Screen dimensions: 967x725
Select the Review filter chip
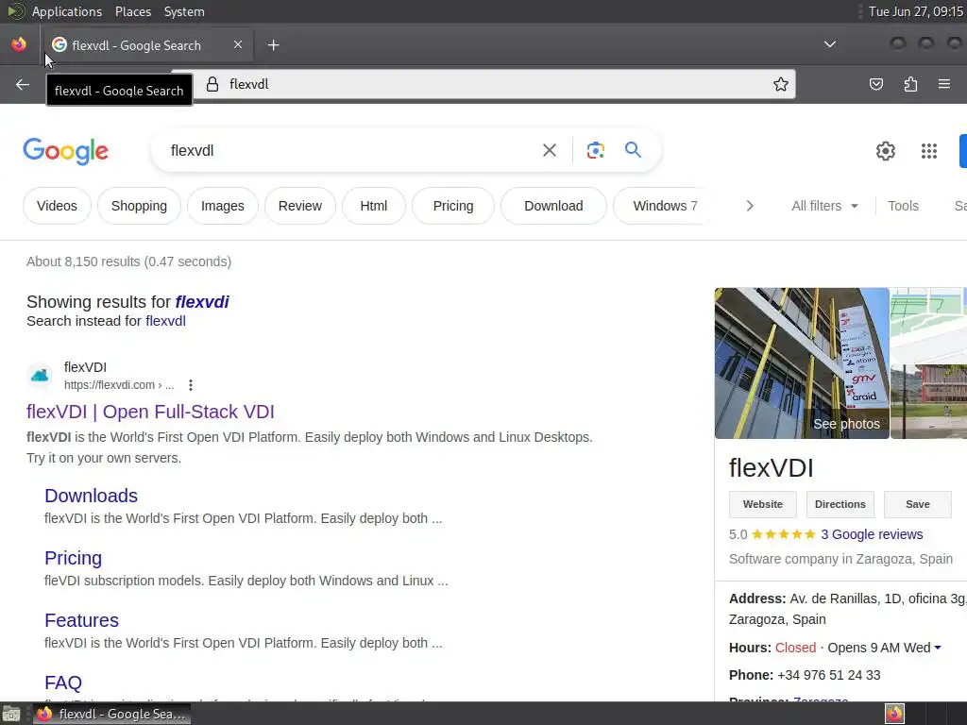click(x=299, y=206)
